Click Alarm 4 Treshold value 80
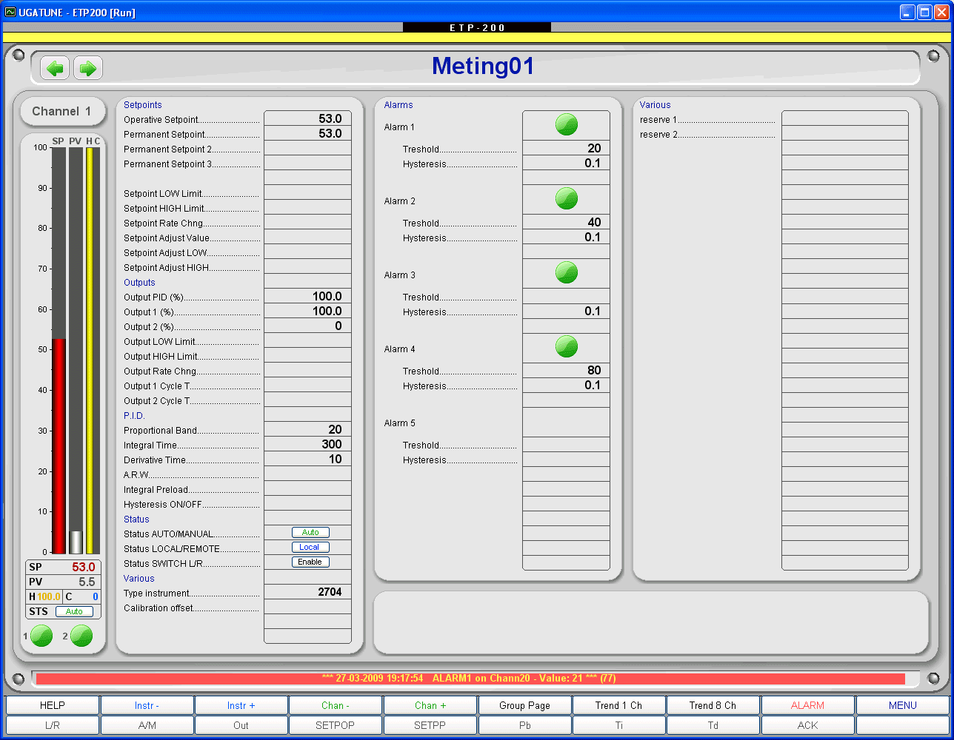954x740 pixels. pos(566,370)
